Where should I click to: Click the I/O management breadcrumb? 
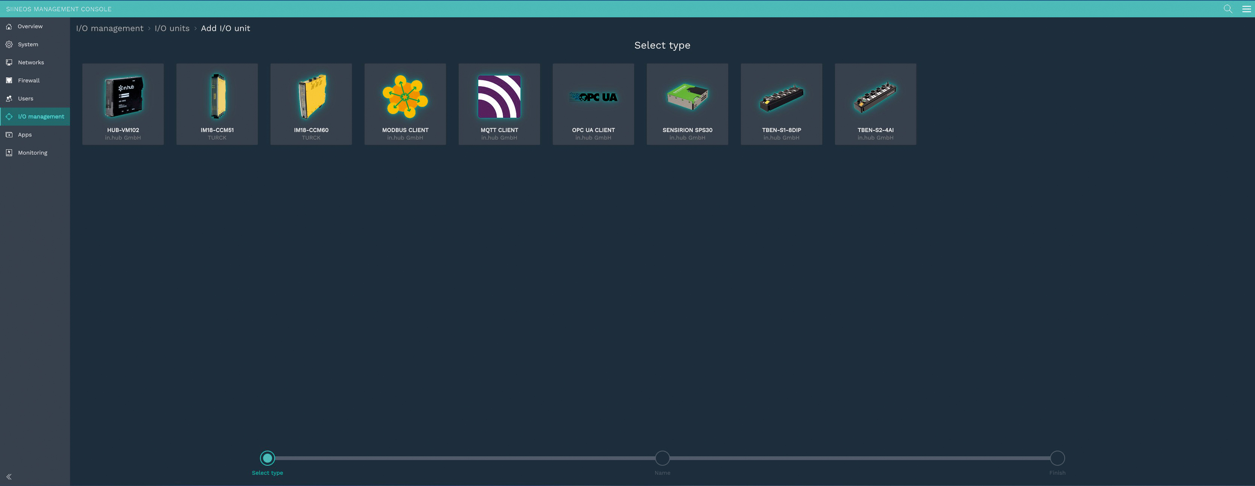click(110, 28)
